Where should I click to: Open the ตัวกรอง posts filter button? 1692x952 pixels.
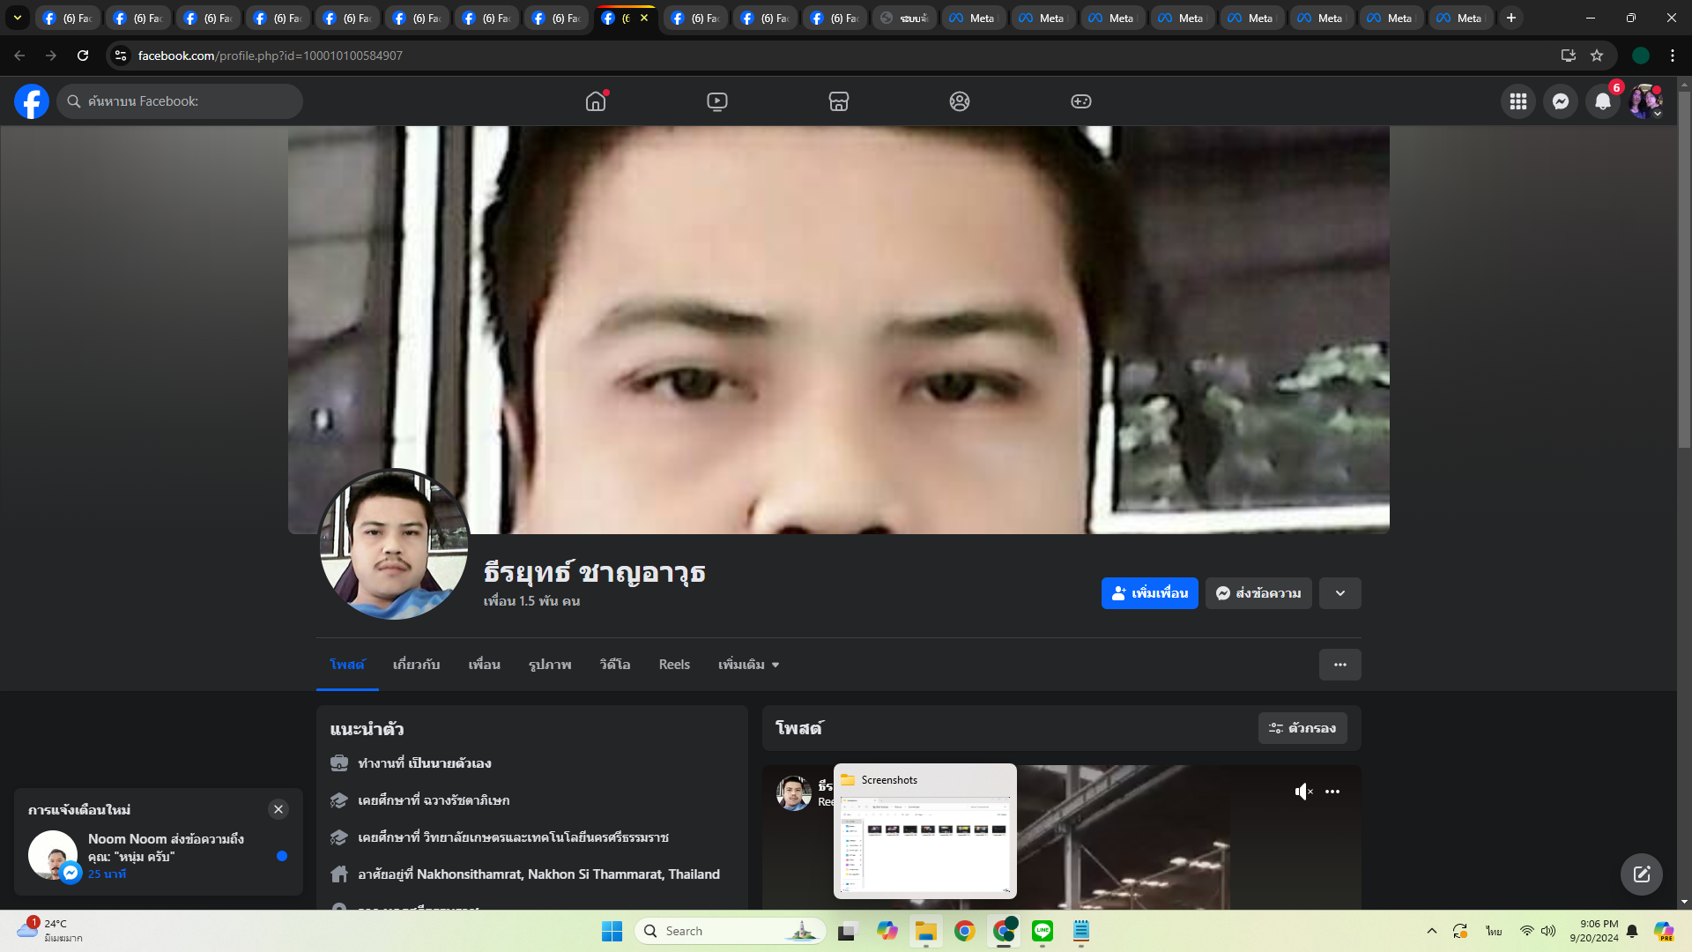pos(1302,728)
